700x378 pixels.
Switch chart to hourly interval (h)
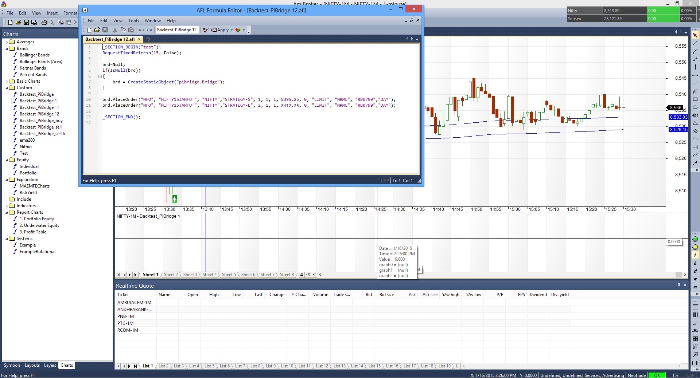tap(695, 263)
